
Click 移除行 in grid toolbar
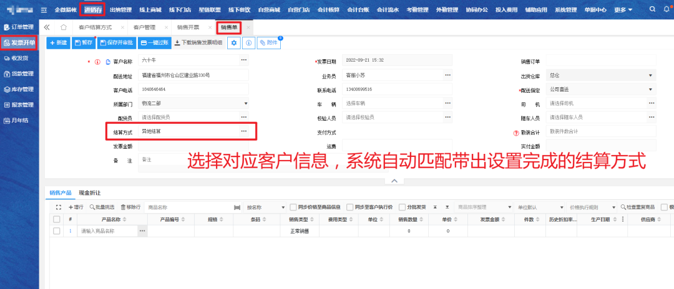click(130, 207)
